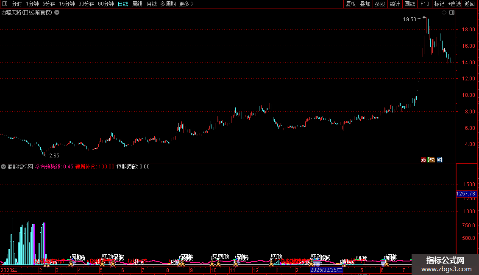Switch to the 分时 intraday tab
The image size is (479, 275).
point(17,4)
